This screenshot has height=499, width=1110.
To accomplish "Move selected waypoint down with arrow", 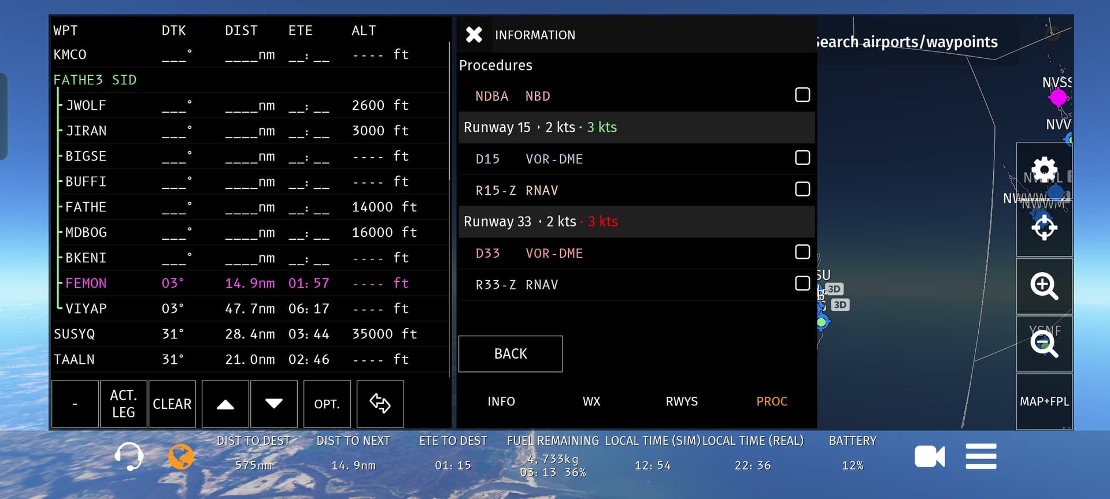I will click(x=274, y=404).
